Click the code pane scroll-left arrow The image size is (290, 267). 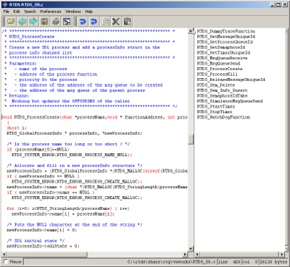[4, 254]
